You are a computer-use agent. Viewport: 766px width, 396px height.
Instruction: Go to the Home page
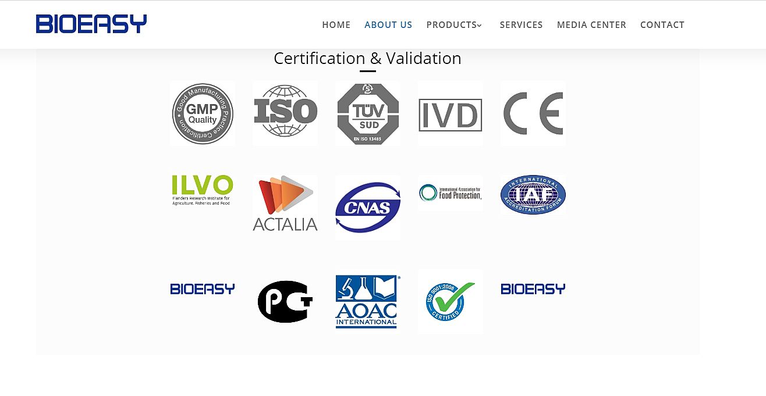click(x=336, y=25)
